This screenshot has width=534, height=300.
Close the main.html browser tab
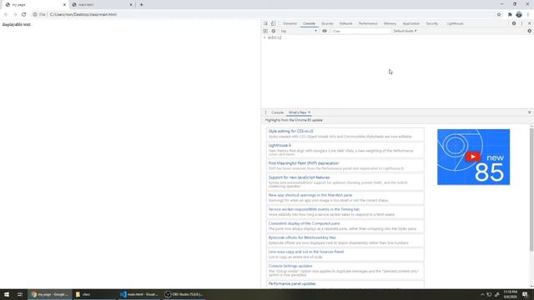131,5
